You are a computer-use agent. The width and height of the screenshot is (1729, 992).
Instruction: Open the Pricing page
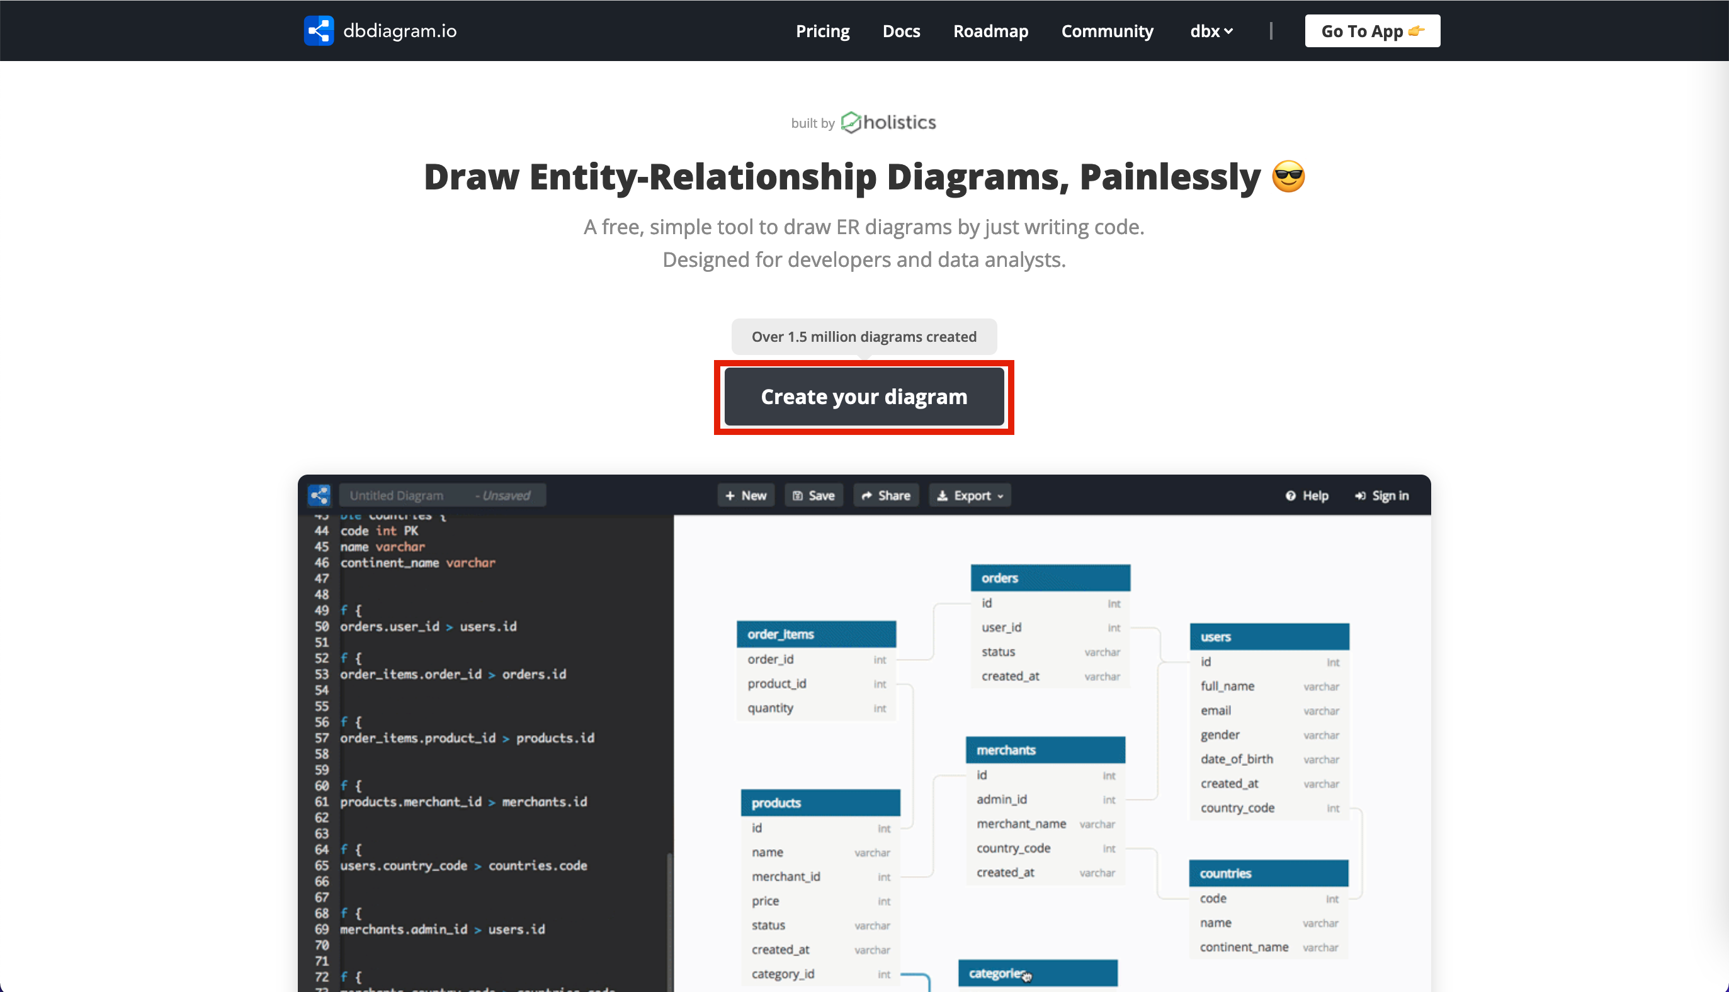[x=822, y=31]
